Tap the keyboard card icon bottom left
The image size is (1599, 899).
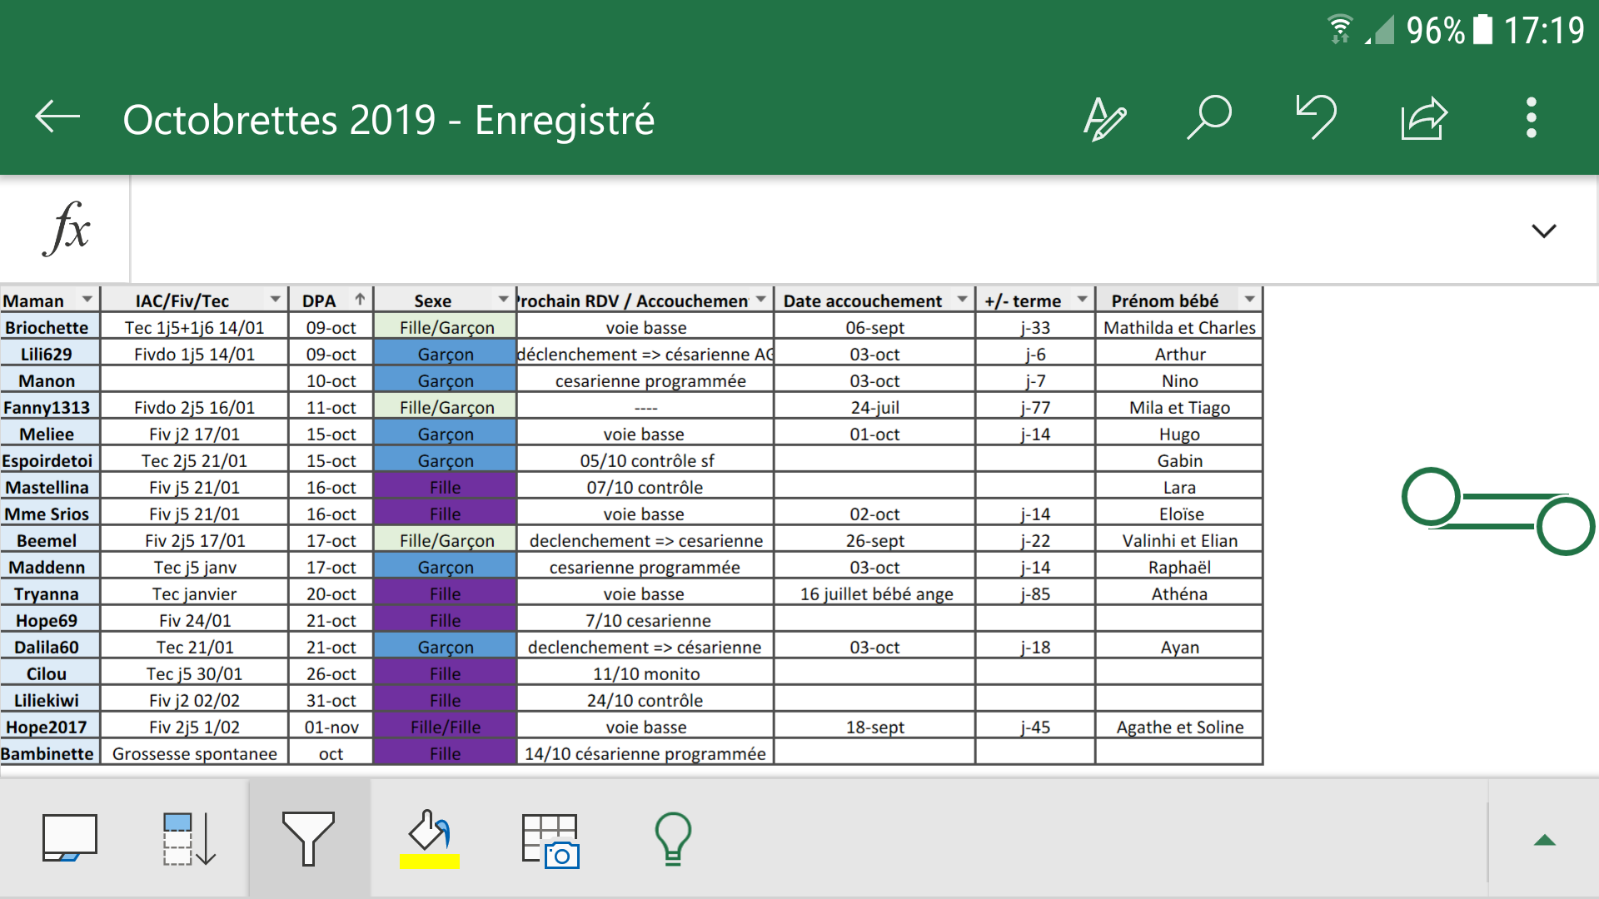[69, 837]
